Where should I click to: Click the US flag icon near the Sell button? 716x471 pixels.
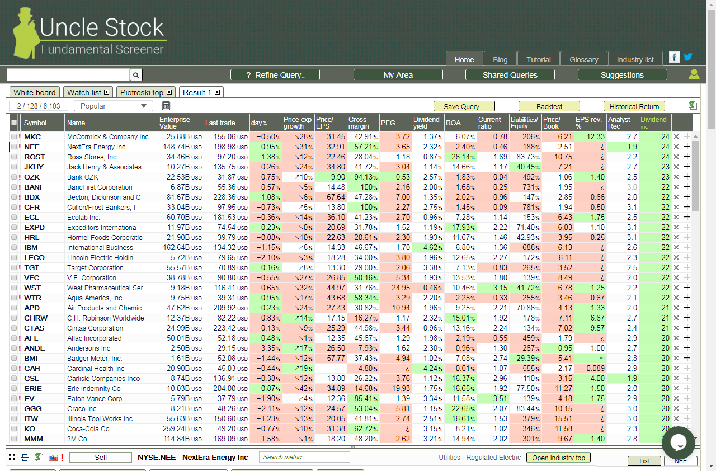pos(52,457)
